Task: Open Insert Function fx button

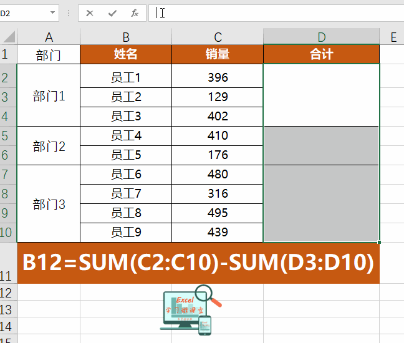Action: (x=135, y=13)
